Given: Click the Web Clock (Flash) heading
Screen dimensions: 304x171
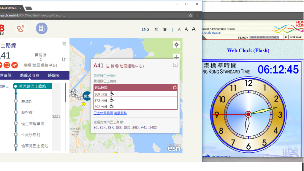Looking at the screenshot, I should point(248,50).
